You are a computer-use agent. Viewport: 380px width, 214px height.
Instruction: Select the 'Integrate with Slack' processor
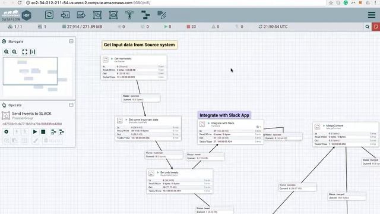(x=230, y=132)
